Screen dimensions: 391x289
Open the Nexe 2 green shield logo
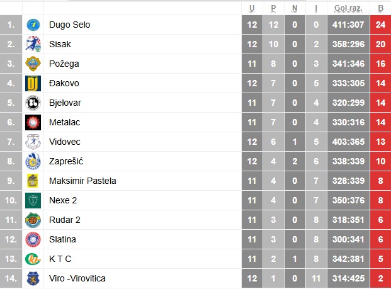click(33, 200)
